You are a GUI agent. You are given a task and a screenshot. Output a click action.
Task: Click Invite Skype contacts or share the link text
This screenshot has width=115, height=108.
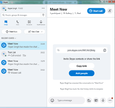[x=82, y=59]
